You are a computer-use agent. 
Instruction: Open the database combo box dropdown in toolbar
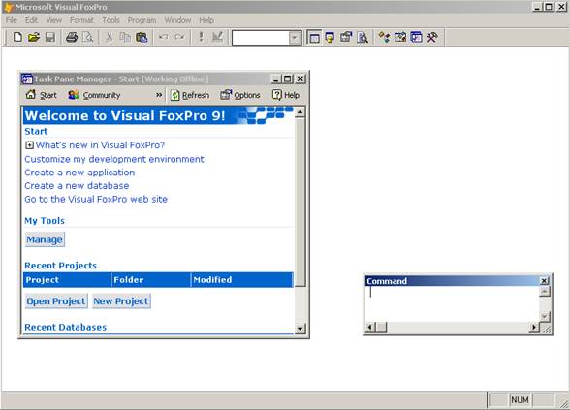coord(295,38)
